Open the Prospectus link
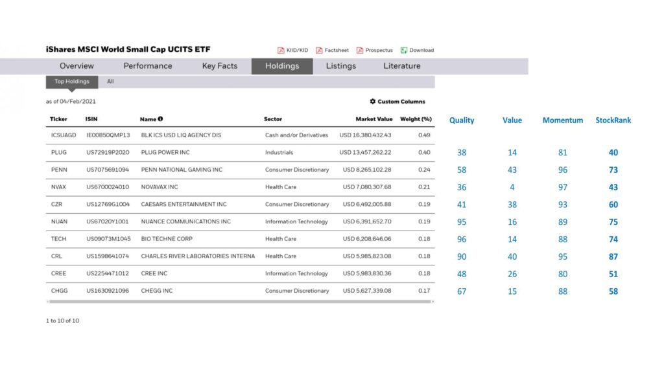 pyautogui.click(x=379, y=51)
